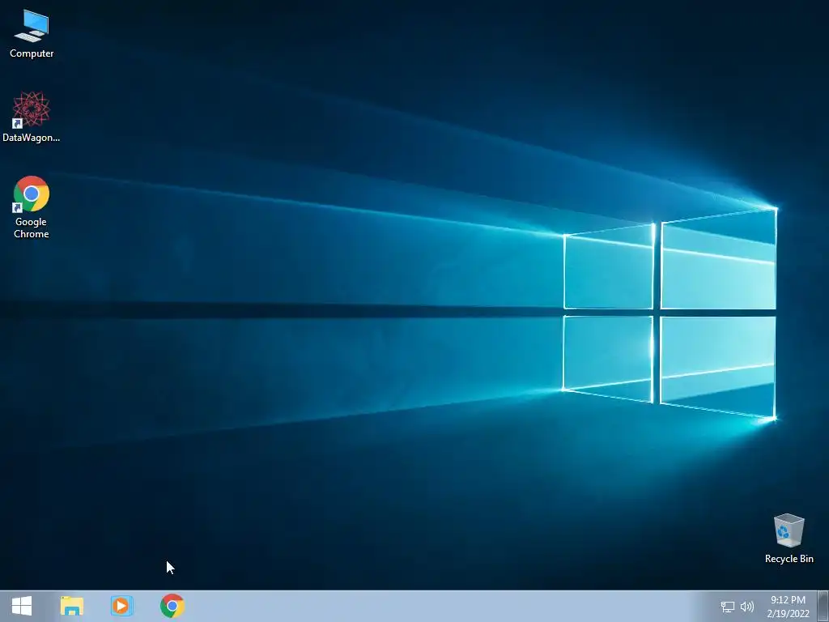Launch the media player from taskbar
Viewport: 829px width, 622px height.
click(121, 606)
